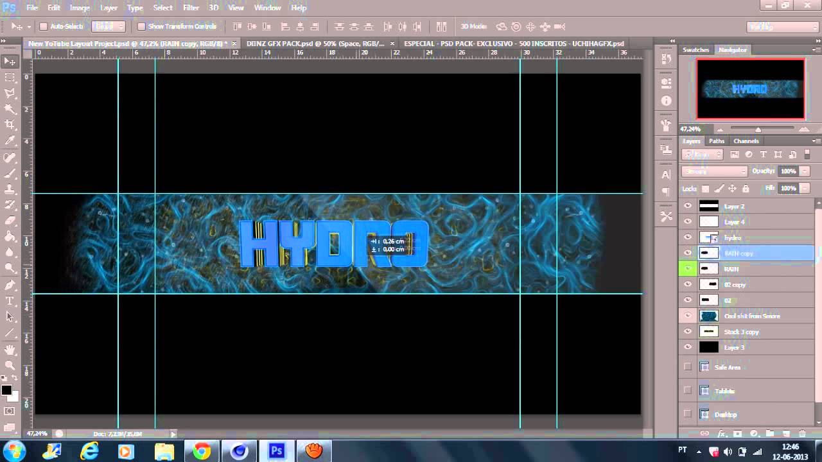Image resolution: width=822 pixels, height=462 pixels.
Task: Enable Show Transform Controls checkbox
Action: point(141,27)
